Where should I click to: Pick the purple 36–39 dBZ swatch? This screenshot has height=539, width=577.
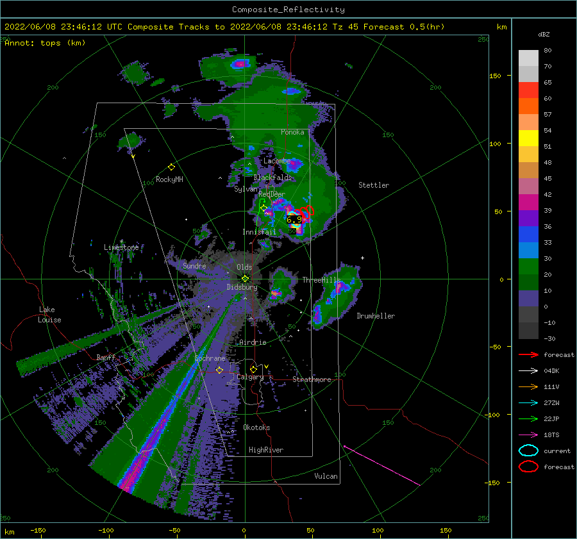(x=528, y=218)
